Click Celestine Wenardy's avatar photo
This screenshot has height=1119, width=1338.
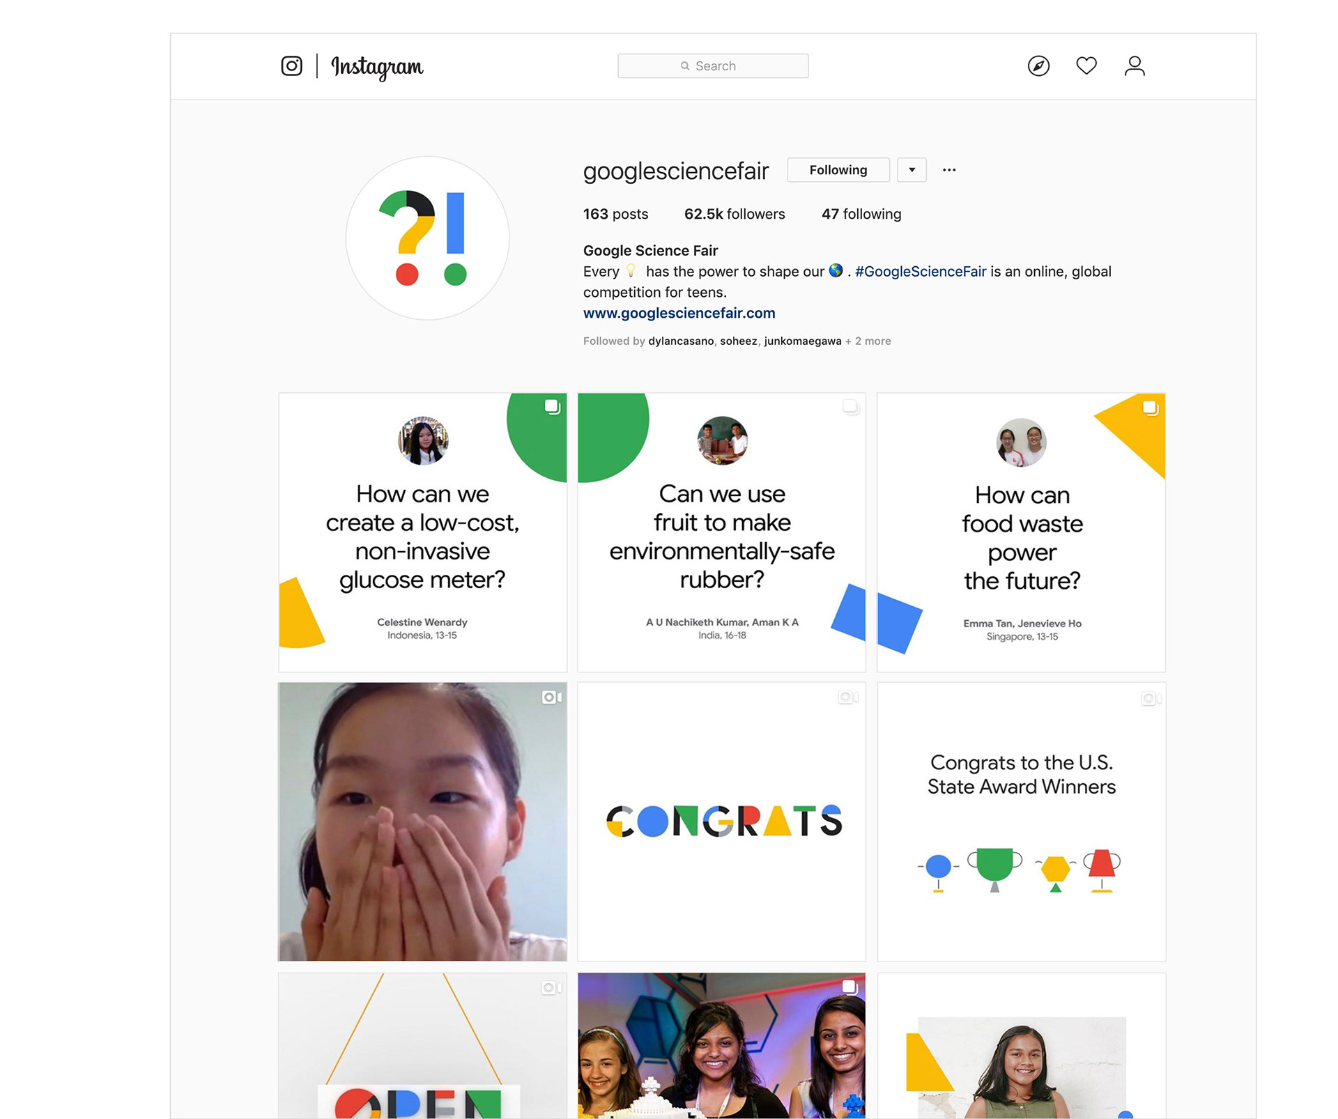coord(423,440)
